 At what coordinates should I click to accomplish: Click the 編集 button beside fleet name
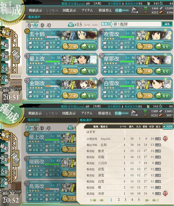(x=167, y=24)
